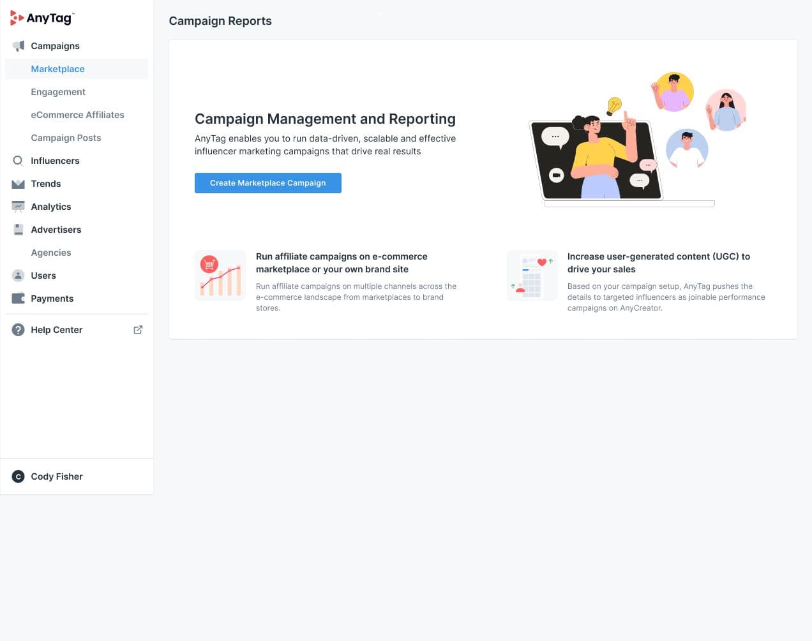Expand the Campaigns section in the sidebar

point(55,45)
